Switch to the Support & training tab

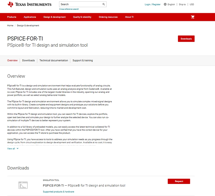tap(83, 61)
